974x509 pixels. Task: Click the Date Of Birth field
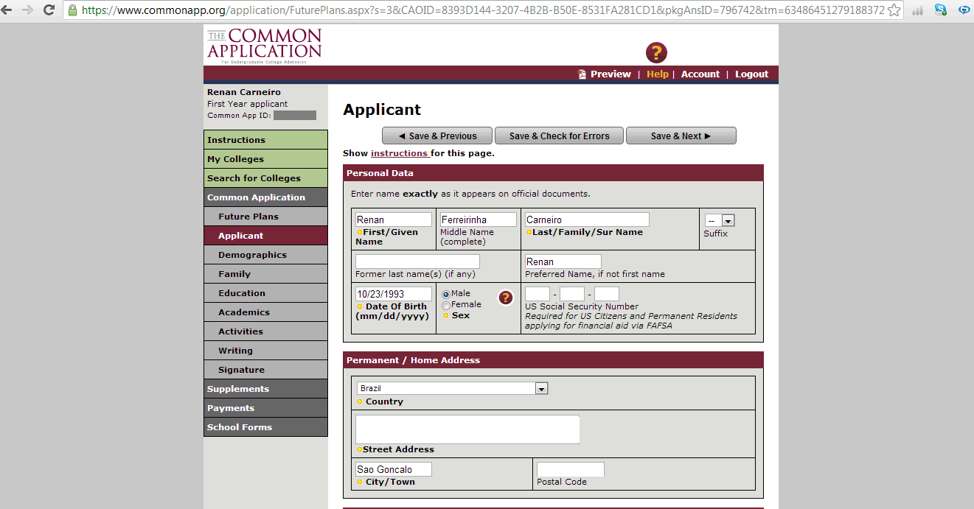[394, 294]
